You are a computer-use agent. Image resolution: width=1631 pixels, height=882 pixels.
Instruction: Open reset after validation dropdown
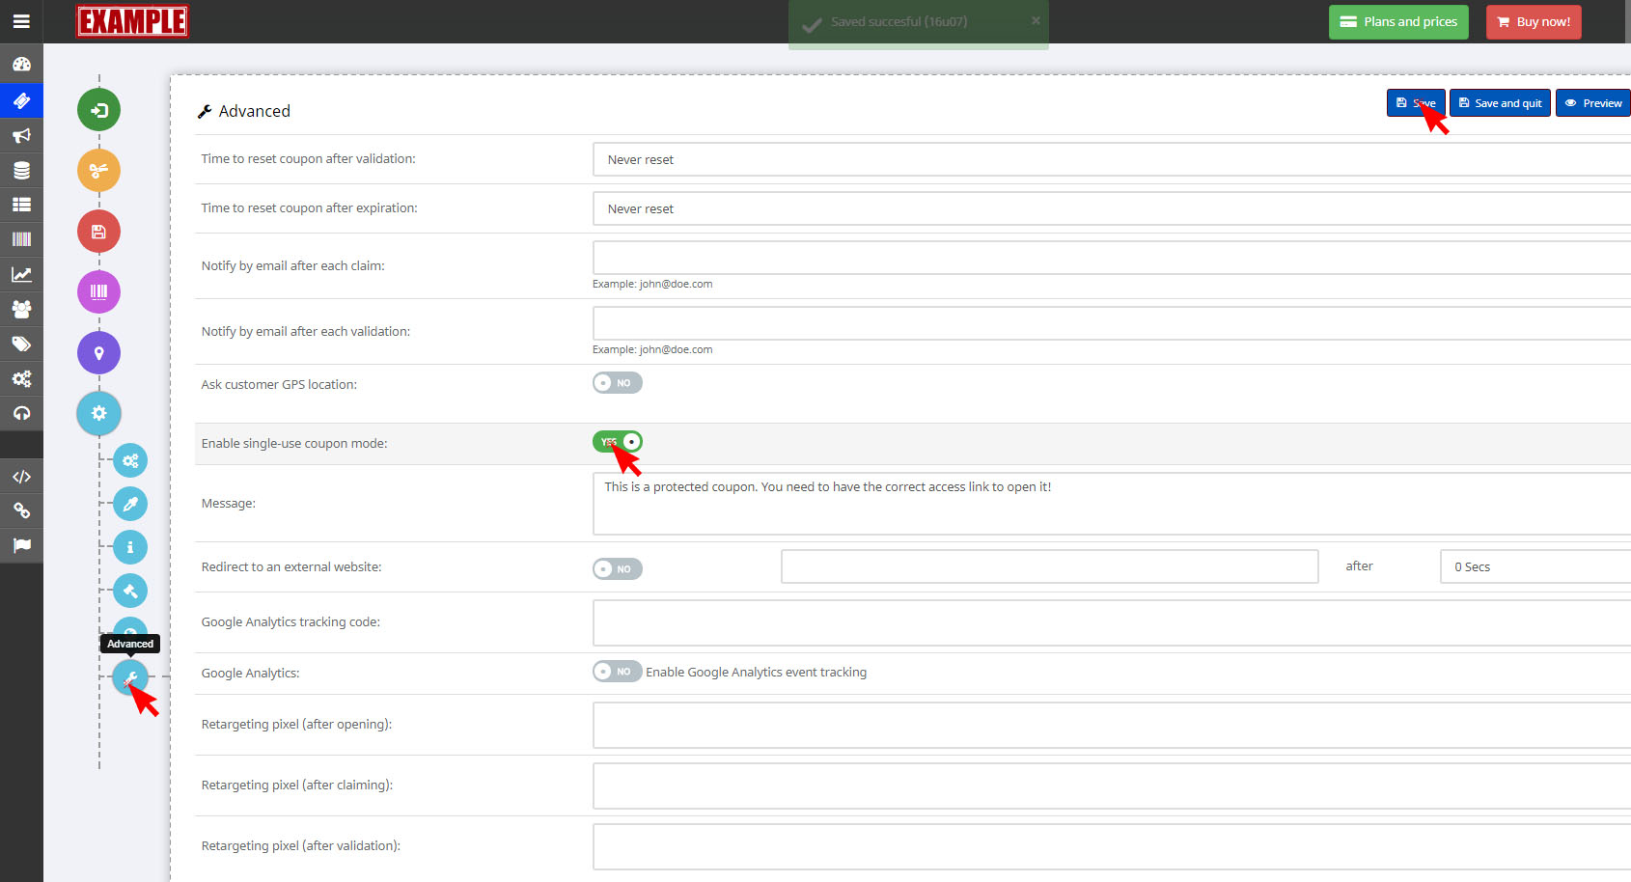point(1110,160)
